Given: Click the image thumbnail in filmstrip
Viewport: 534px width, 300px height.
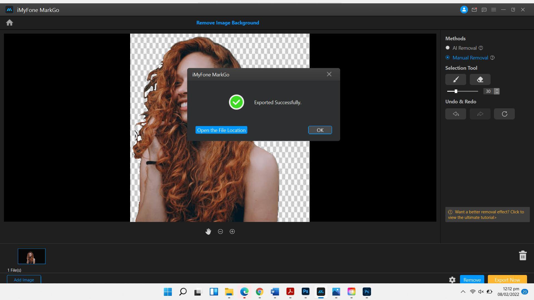Looking at the screenshot, I should pyautogui.click(x=31, y=256).
